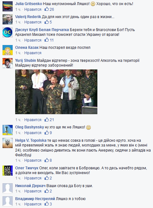153x208 pixels.
Task: Open Valerij Rederik profile name link
Action: click(x=28, y=17)
